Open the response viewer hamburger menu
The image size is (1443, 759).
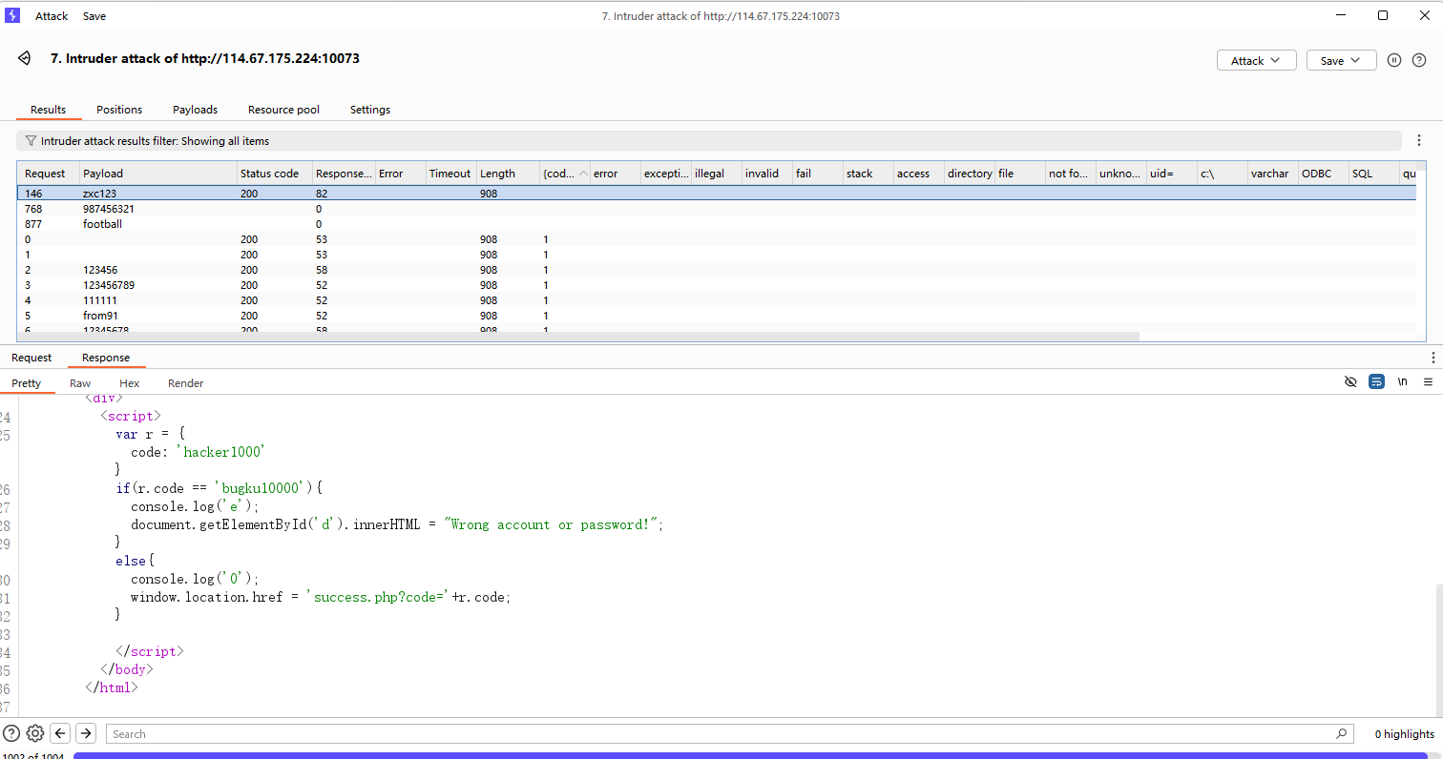1428,381
